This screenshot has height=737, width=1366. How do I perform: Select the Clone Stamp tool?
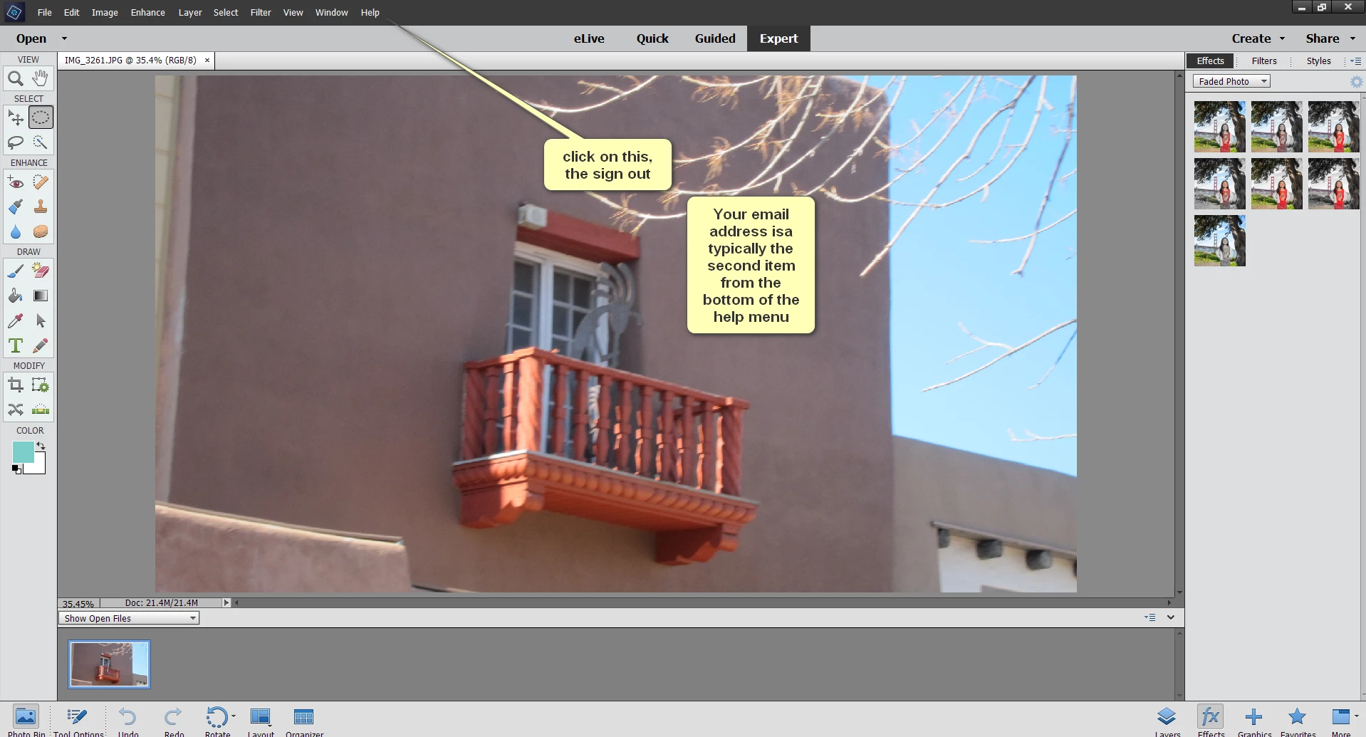(x=41, y=207)
